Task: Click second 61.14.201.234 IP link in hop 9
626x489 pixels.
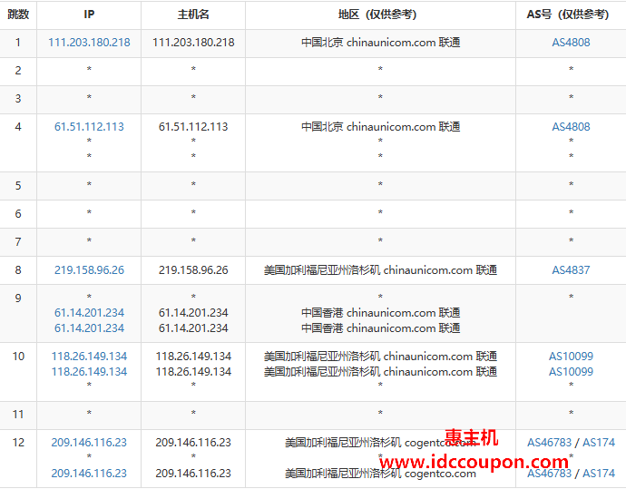Action: pos(89,328)
